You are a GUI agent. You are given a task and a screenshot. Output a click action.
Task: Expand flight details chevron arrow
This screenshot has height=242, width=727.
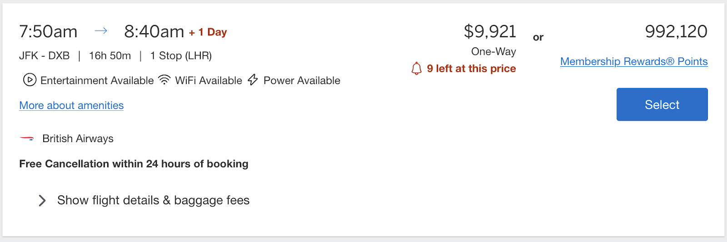click(x=42, y=200)
